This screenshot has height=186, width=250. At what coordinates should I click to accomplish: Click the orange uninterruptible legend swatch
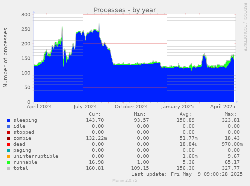9,156
